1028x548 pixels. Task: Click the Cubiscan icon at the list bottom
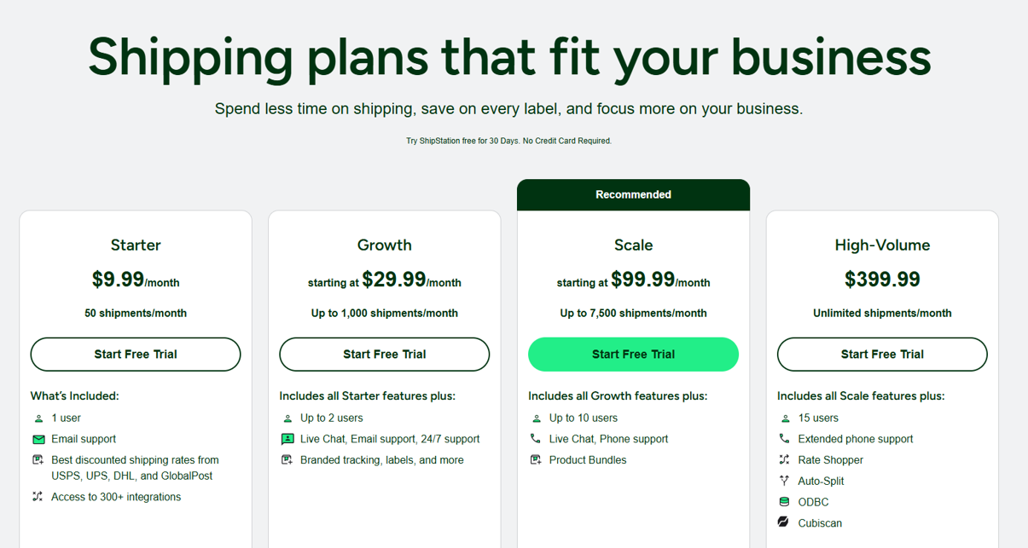(x=785, y=522)
